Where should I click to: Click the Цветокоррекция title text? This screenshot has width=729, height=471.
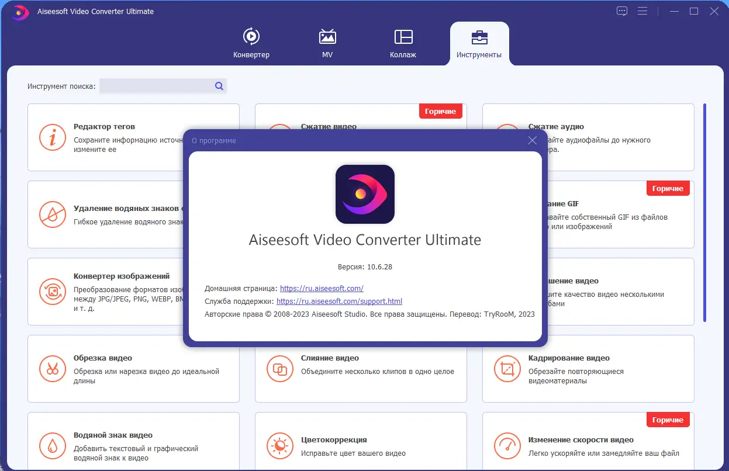point(334,439)
